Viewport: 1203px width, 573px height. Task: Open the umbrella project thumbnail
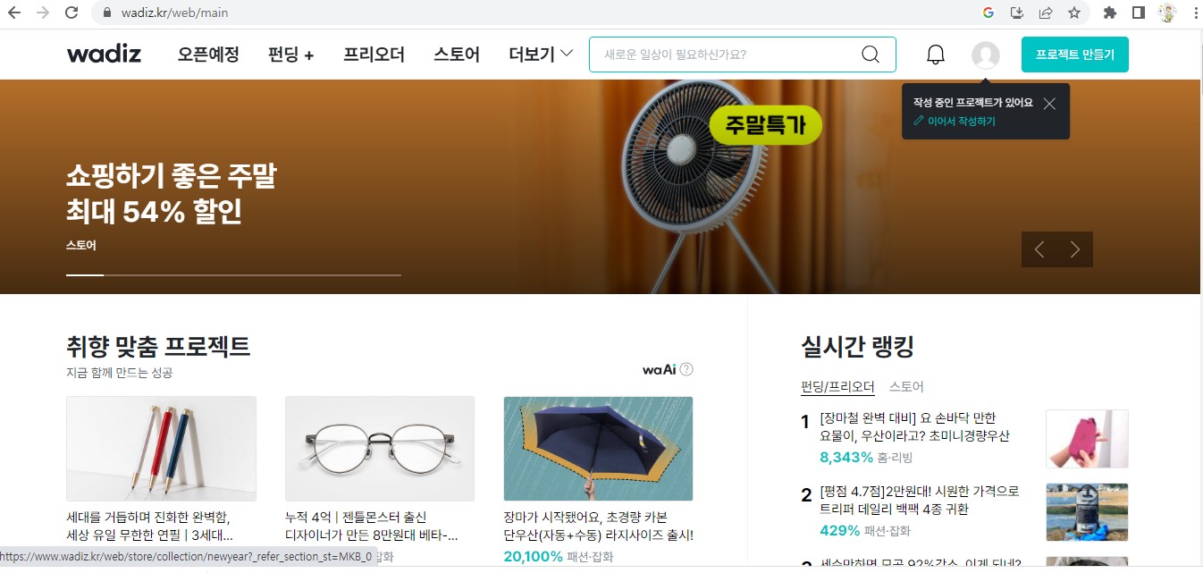coord(599,449)
